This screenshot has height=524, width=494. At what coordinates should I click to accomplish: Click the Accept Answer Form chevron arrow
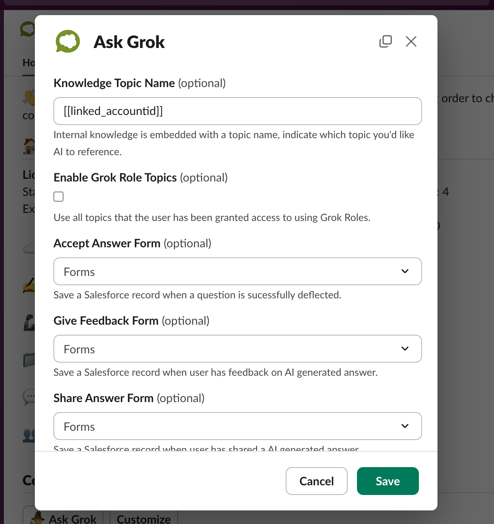pos(405,271)
